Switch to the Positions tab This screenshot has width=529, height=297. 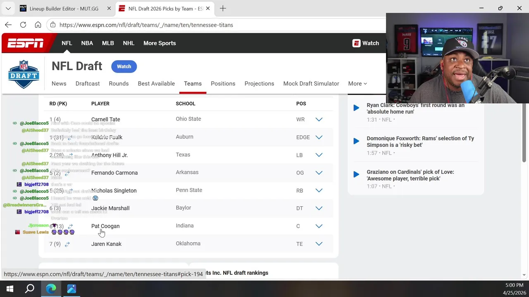point(223,83)
